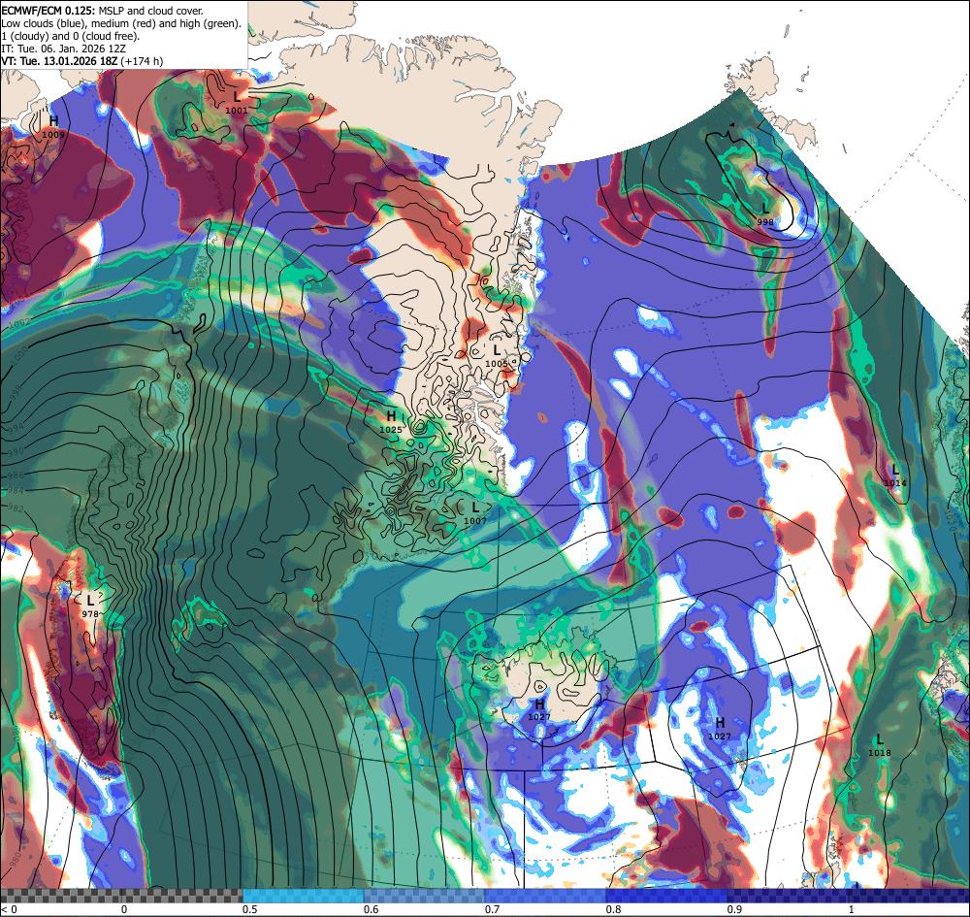Click the 'IT: Tue. 06. Jan. 2026 12Z' line
The height and width of the screenshot is (917, 970).
pos(62,49)
